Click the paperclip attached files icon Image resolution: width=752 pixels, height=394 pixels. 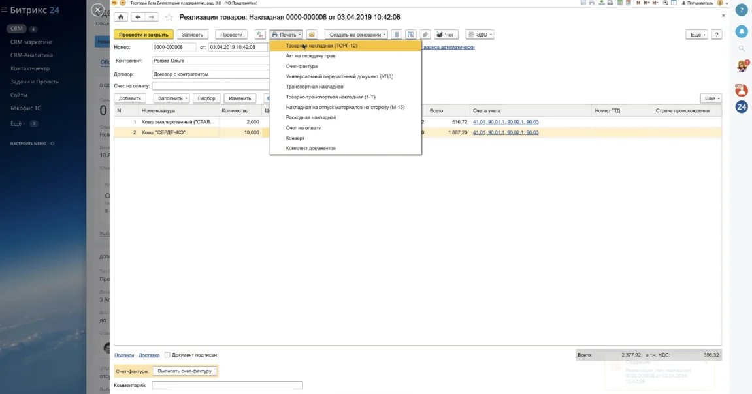tap(425, 35)
